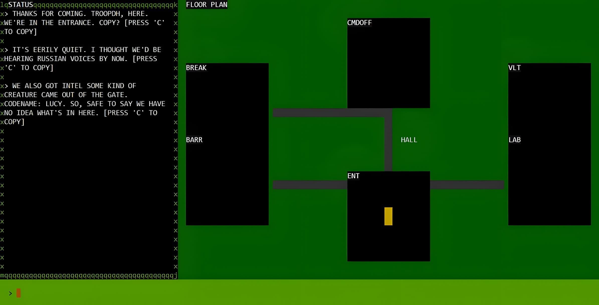Click the 'IT'S EERILY QUIET' message line
Screen dimensions: 599x305
[83, 50]
